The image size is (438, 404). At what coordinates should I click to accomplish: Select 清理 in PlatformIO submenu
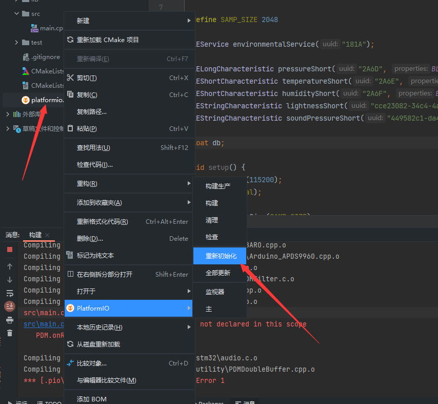220,220
